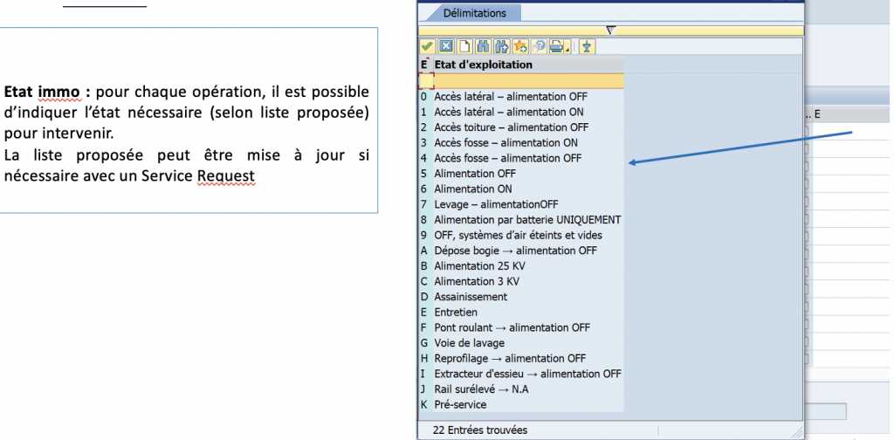
Task: Add entry to personal list star icon
Action: point(521,46)
